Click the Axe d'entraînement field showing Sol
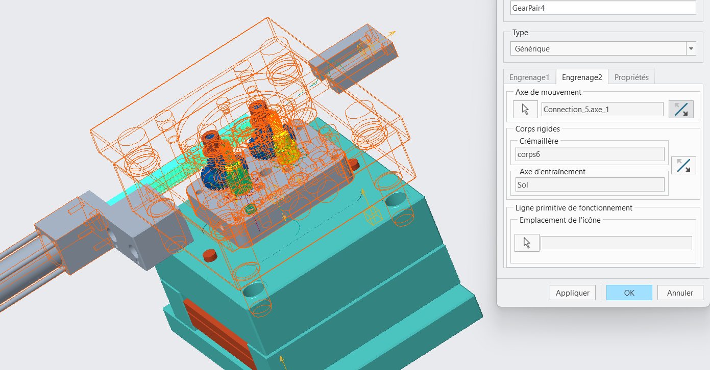 [x=590, y=184]
